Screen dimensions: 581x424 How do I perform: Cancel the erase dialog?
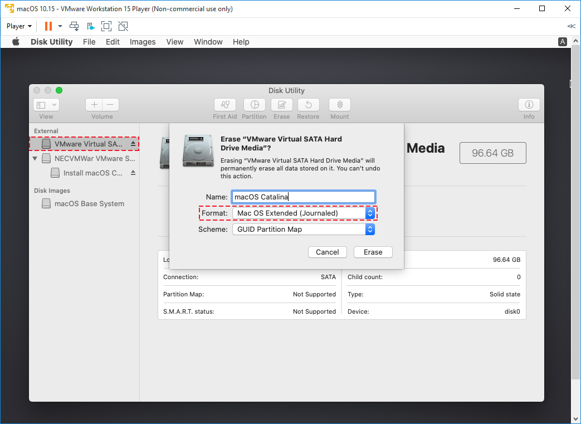coord(327,252)
